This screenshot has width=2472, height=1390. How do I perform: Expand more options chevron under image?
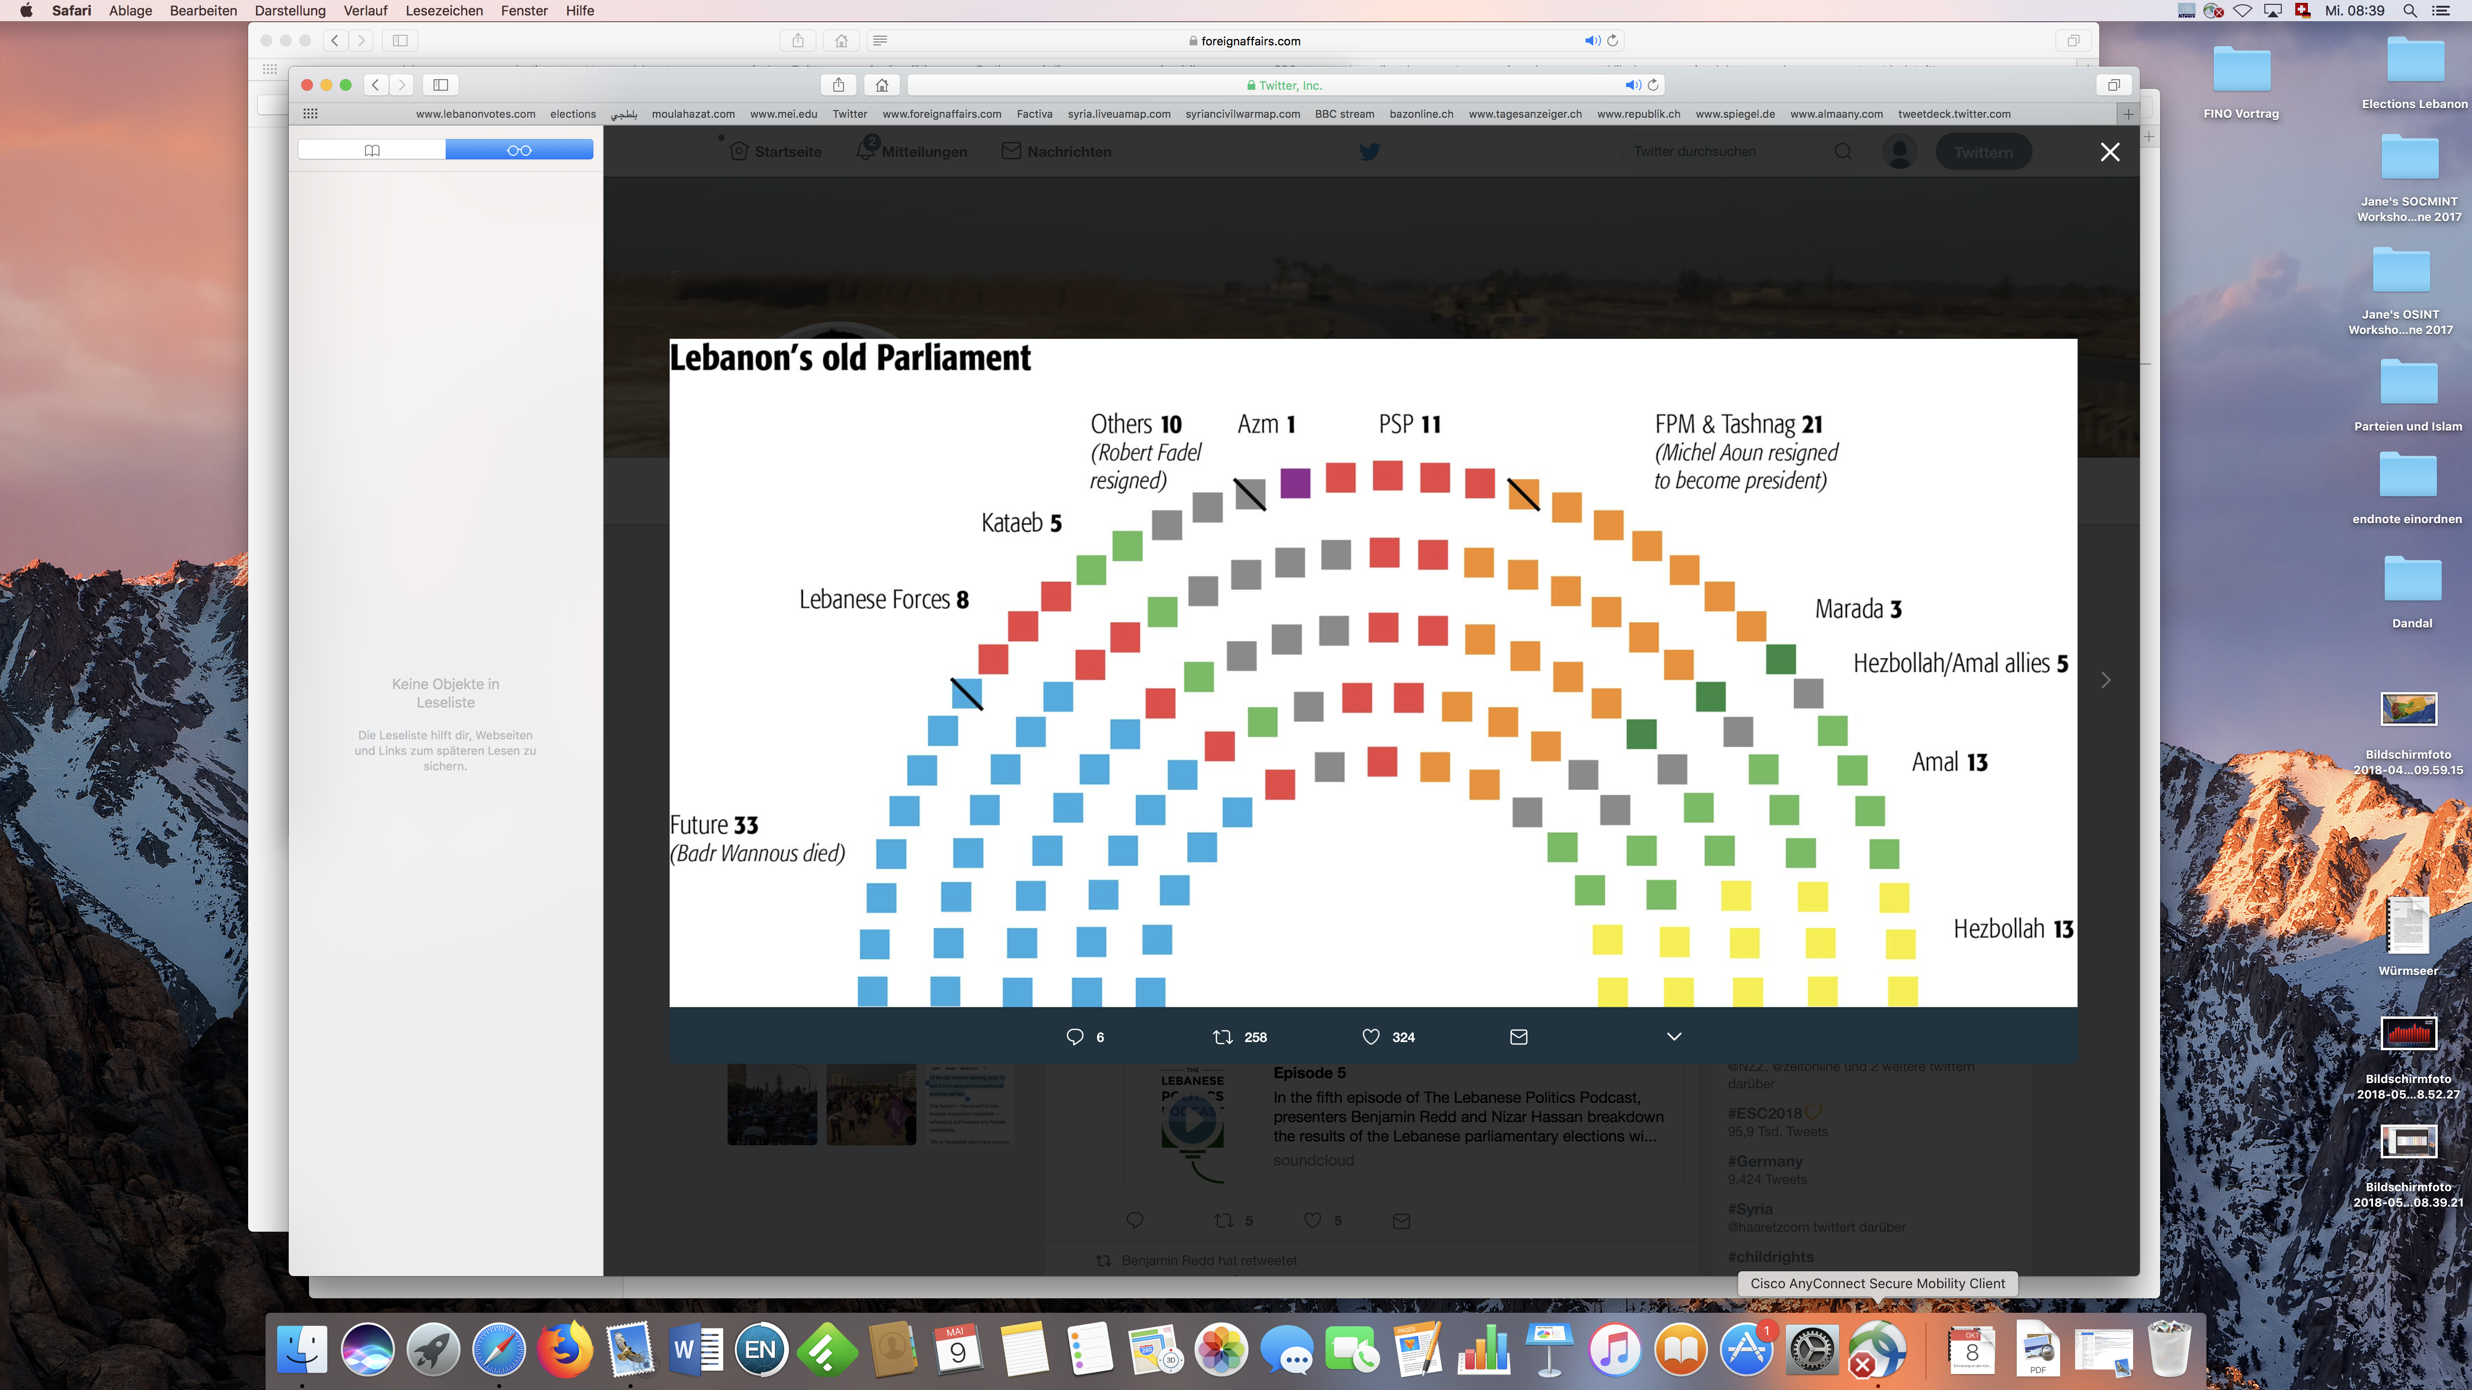[1673, 1036]
